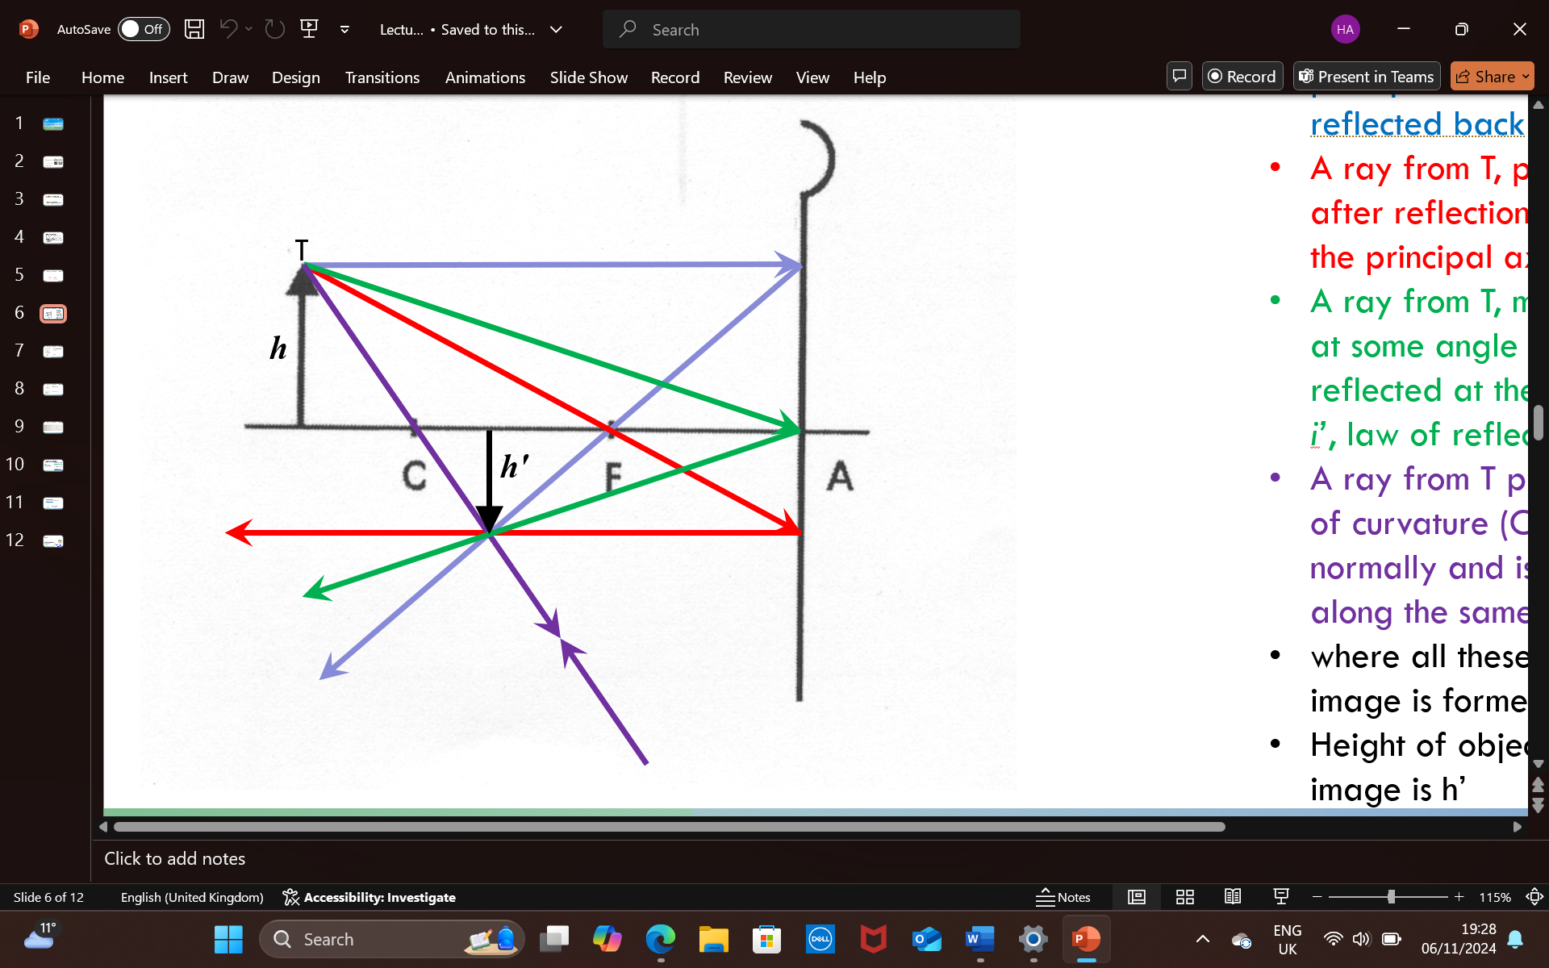Open the Animations tab
This screenshot has width=1549, height=968.
tap(485, 77)
